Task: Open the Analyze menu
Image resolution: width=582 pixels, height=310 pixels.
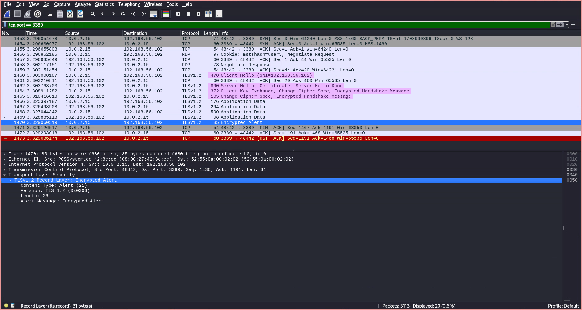Action: [x=83, y=4]
